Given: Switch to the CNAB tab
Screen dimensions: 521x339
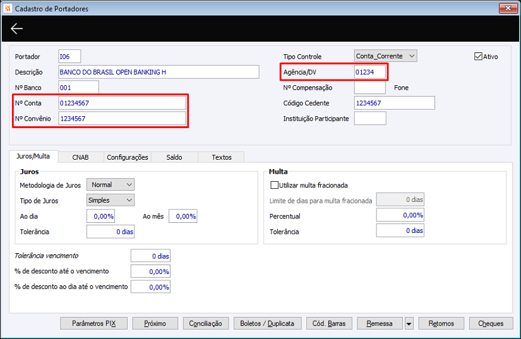Looking at the screenshot, I should [80, 157].
